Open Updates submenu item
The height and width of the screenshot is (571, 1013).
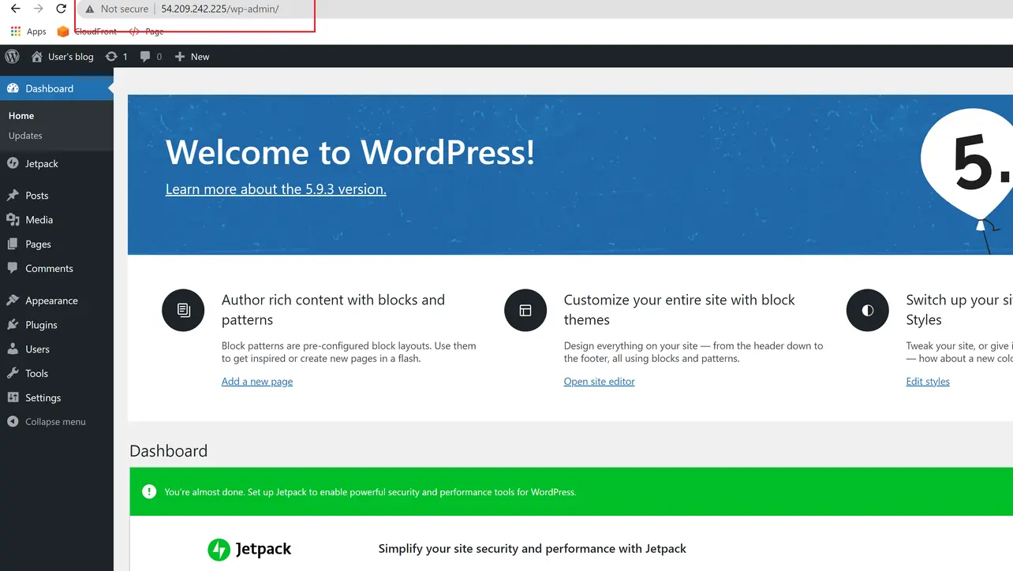[25, 136]
